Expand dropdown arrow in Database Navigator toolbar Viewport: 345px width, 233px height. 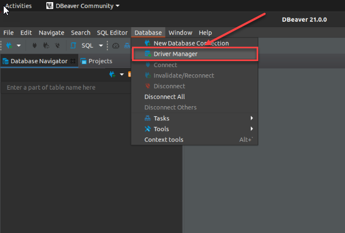(121, 74)
